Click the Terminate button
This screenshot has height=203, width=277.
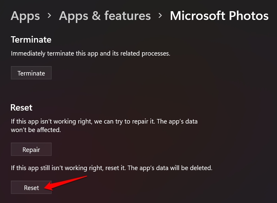point(31,73)
